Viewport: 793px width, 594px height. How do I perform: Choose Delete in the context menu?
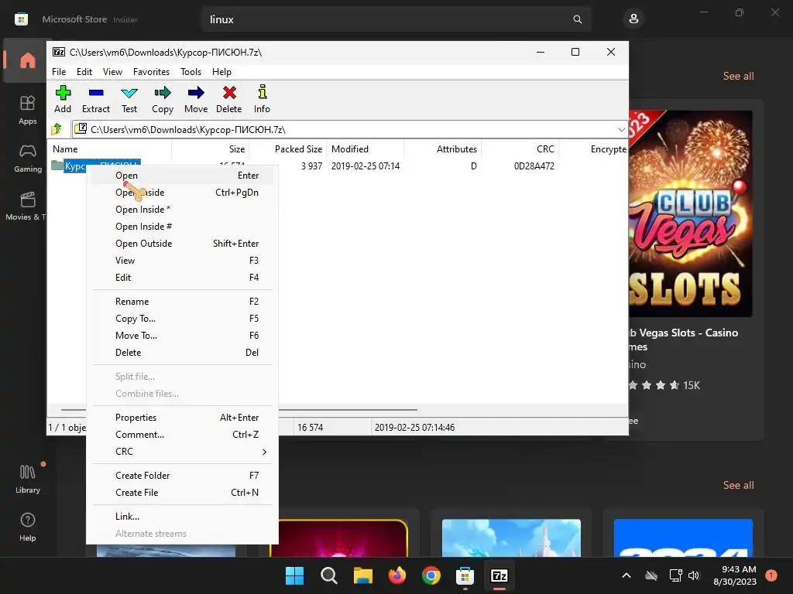(x=182, y=352)
